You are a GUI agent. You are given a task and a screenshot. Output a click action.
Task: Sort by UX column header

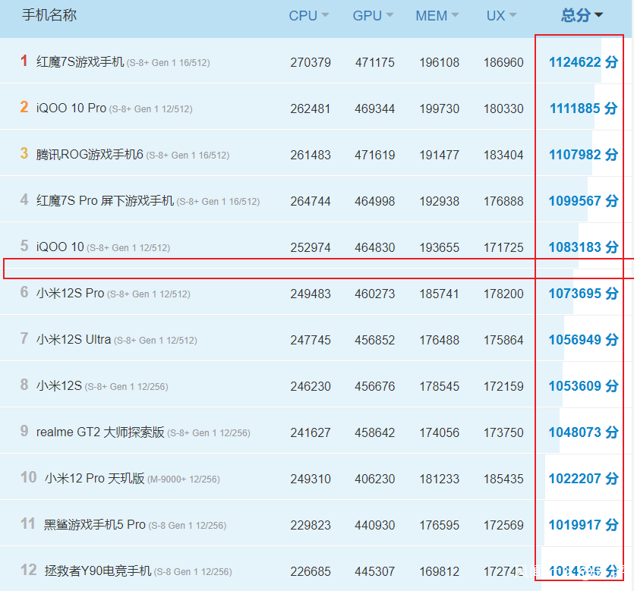click(x=501, y=16)
